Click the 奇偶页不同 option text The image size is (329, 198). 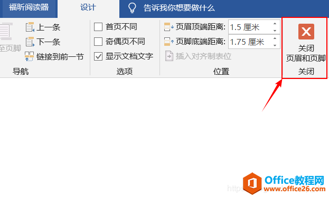125,42
